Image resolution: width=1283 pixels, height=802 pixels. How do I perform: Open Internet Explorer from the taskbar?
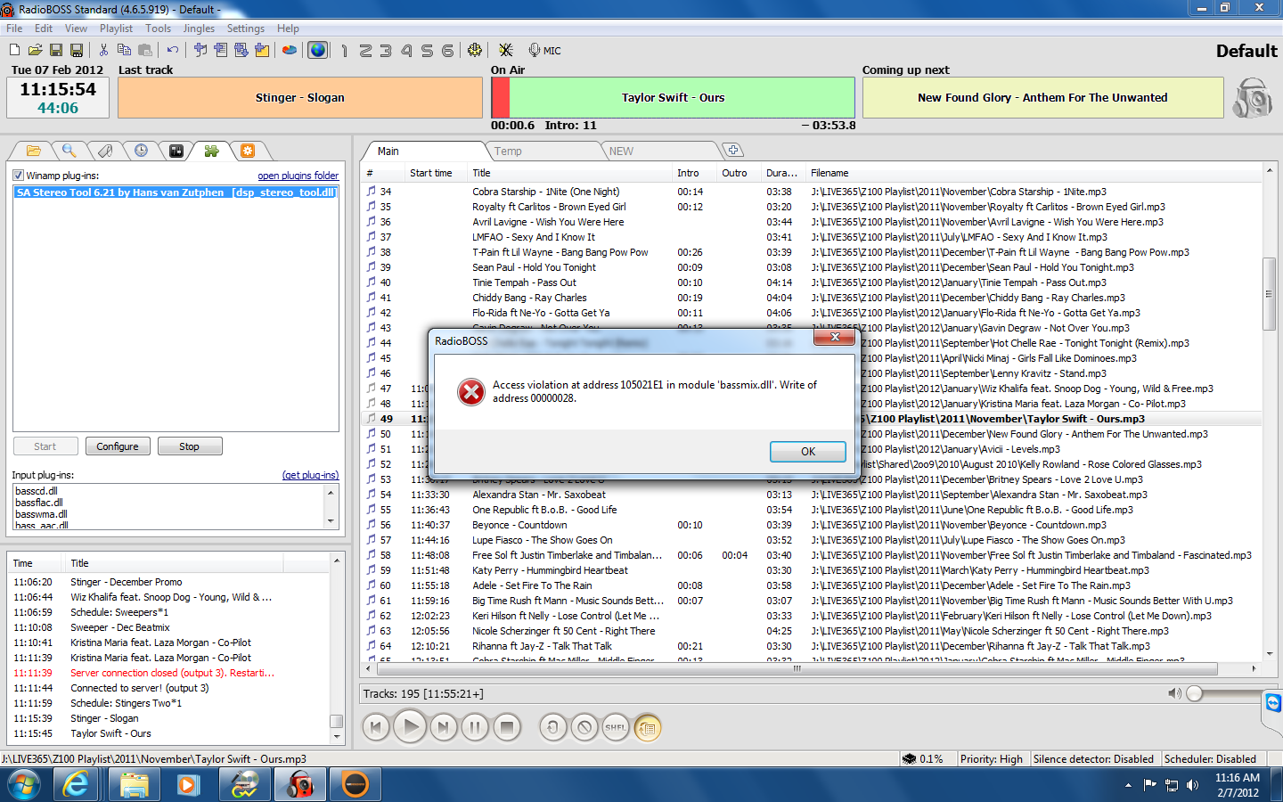click(x=77, y=784)
